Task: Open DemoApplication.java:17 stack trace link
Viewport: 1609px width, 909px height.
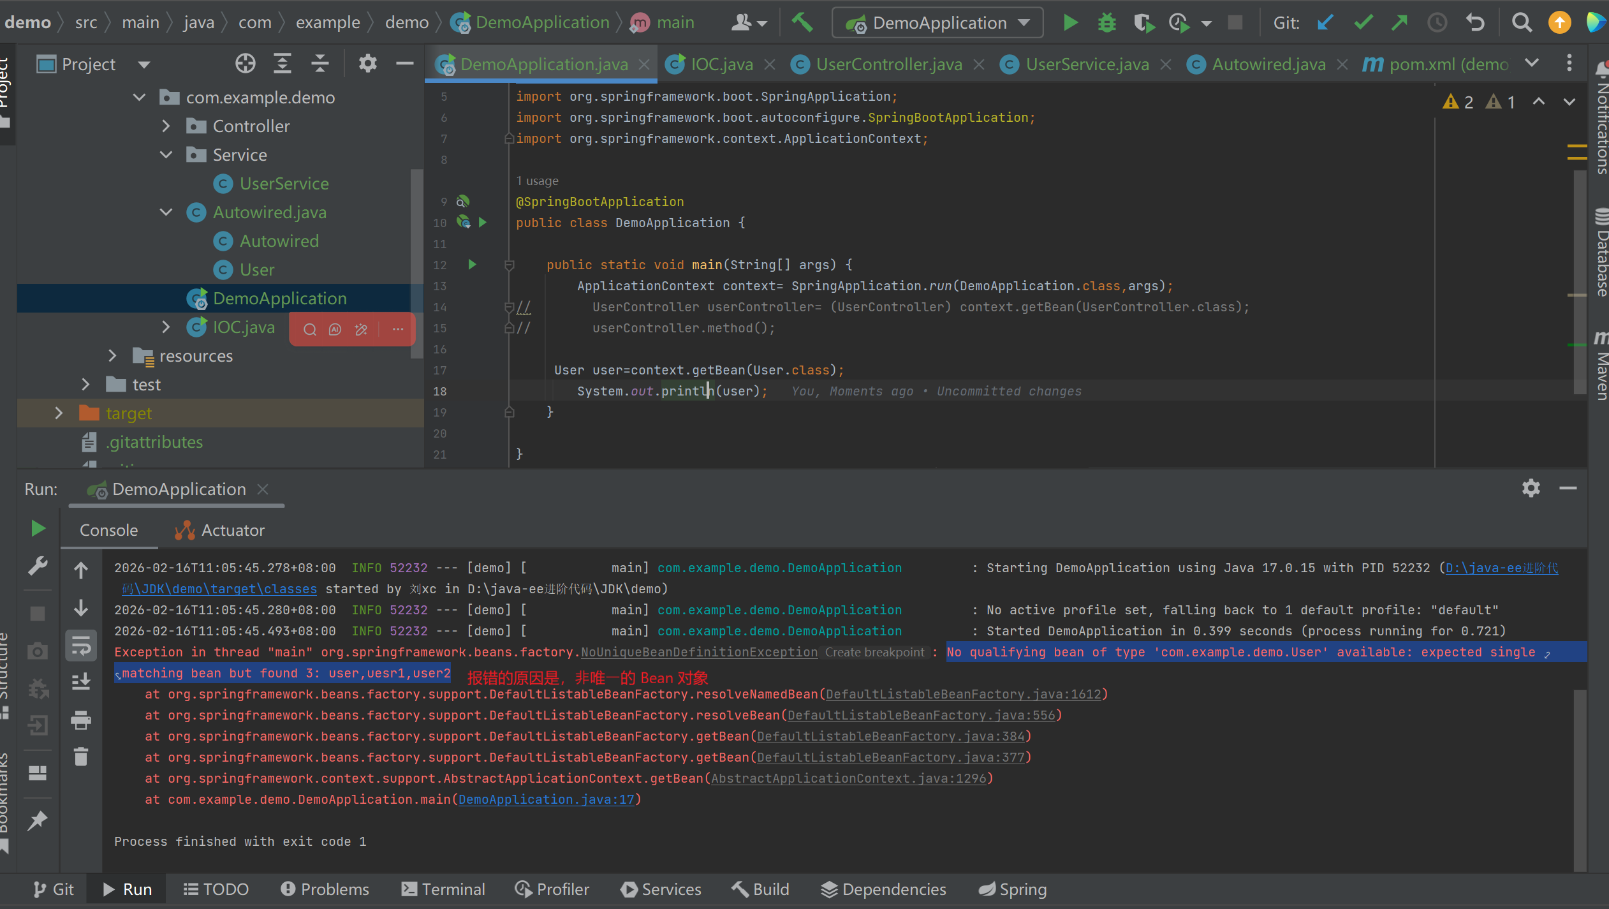Action: tap(547, 799)
